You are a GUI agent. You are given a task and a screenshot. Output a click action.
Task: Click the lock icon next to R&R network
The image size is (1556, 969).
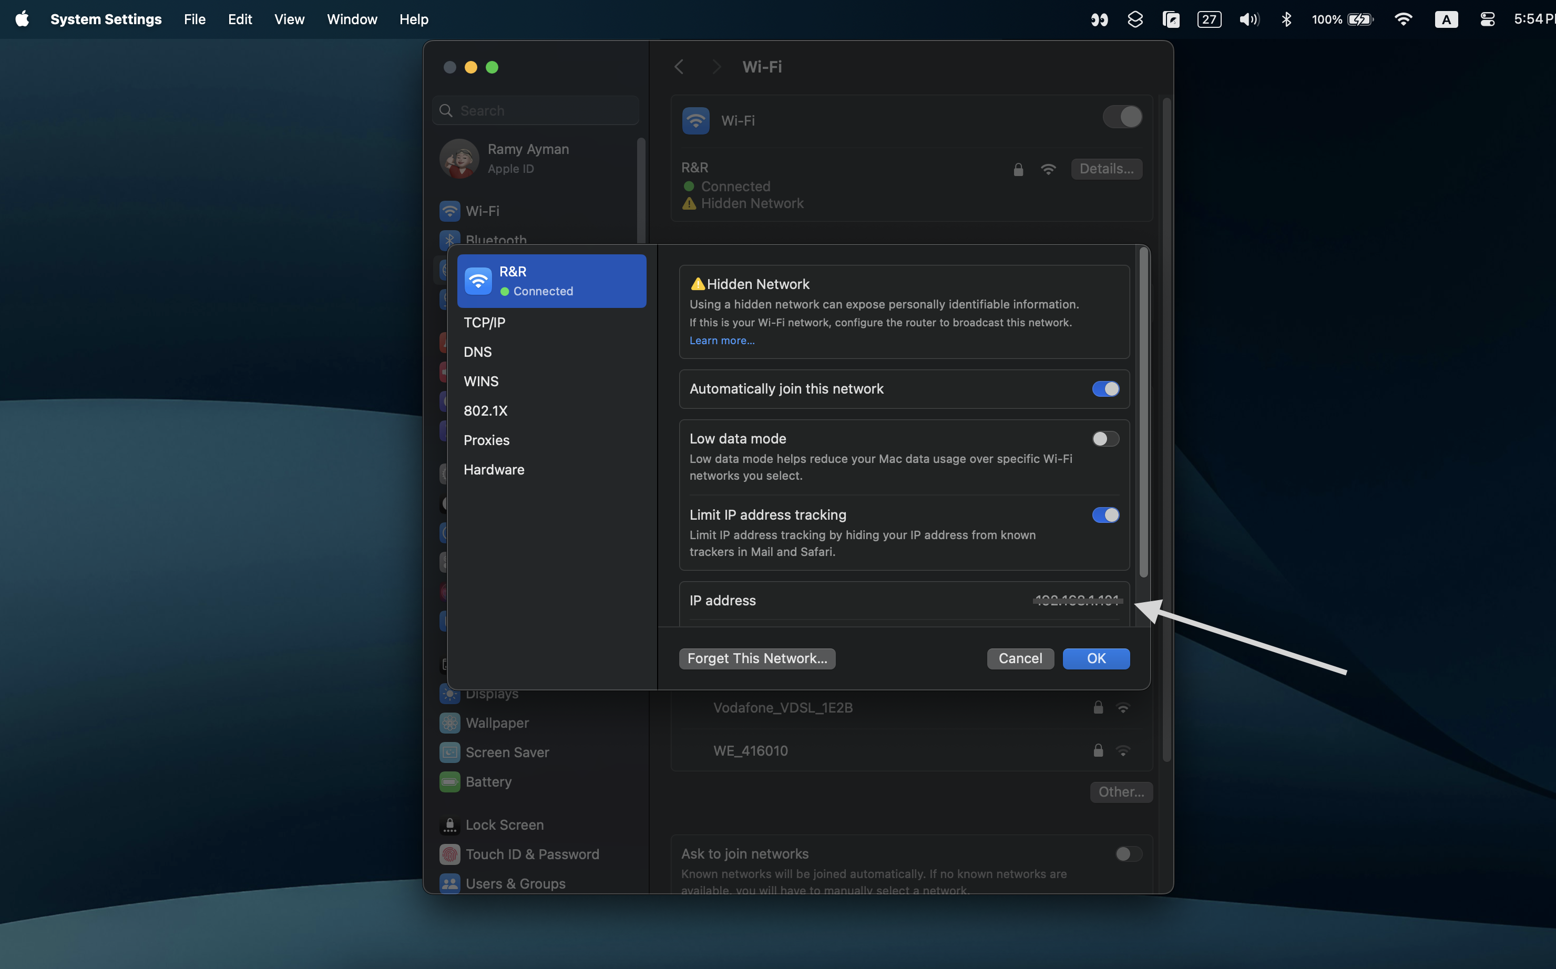[x=1018, y=168]
